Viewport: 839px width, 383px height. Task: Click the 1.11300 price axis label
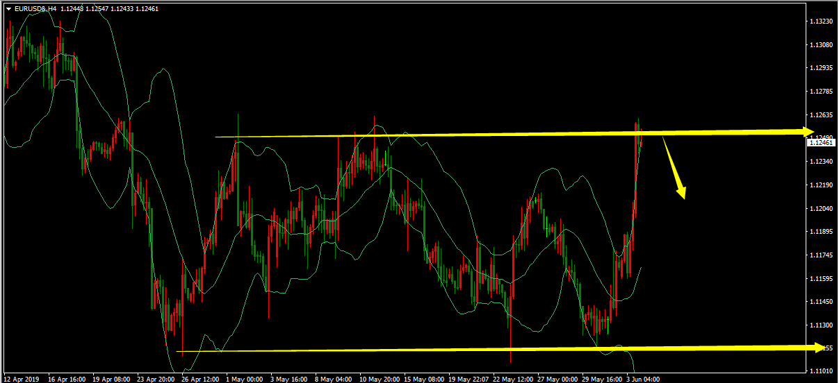(x=821, y=325)
